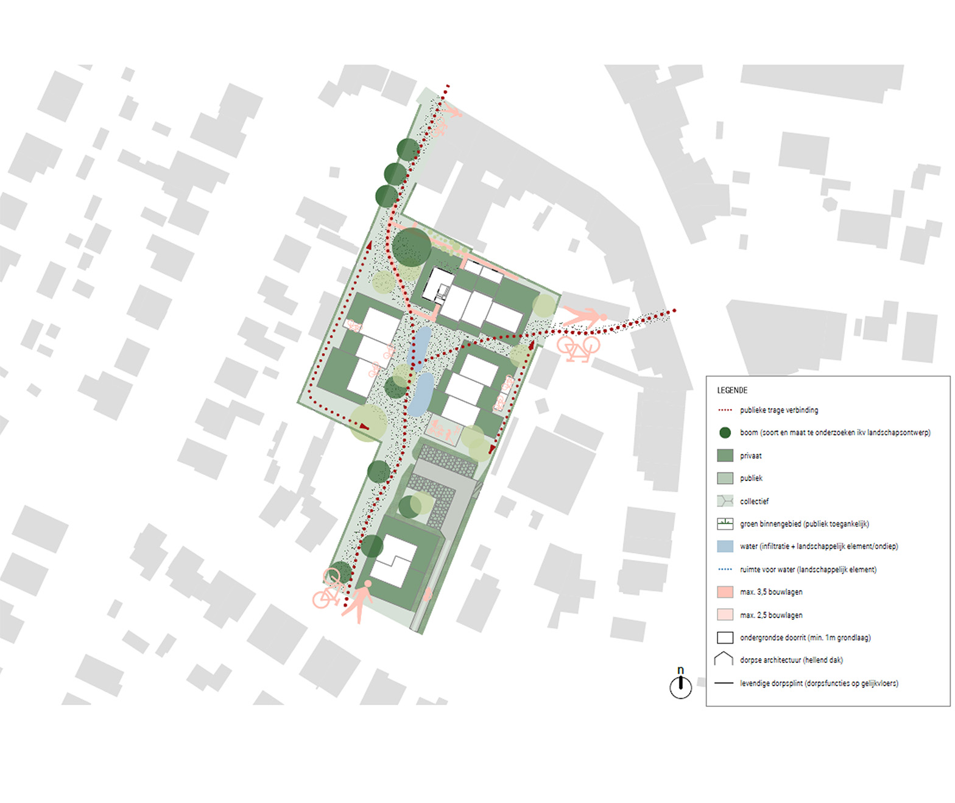
Task: Click the publiek light green swatch
Action: [725, 478]
